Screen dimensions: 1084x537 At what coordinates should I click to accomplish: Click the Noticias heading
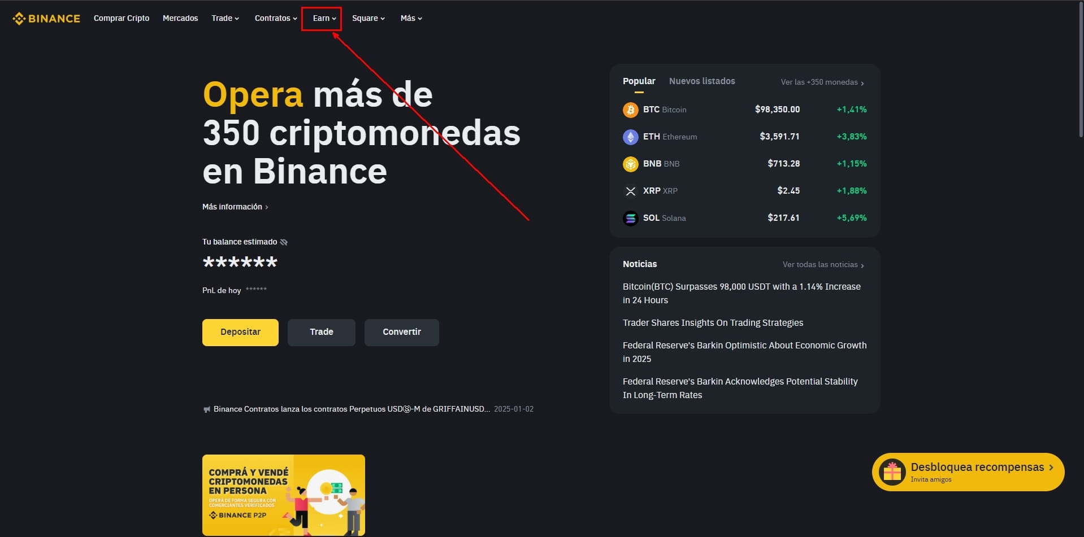tap(640, 264)
